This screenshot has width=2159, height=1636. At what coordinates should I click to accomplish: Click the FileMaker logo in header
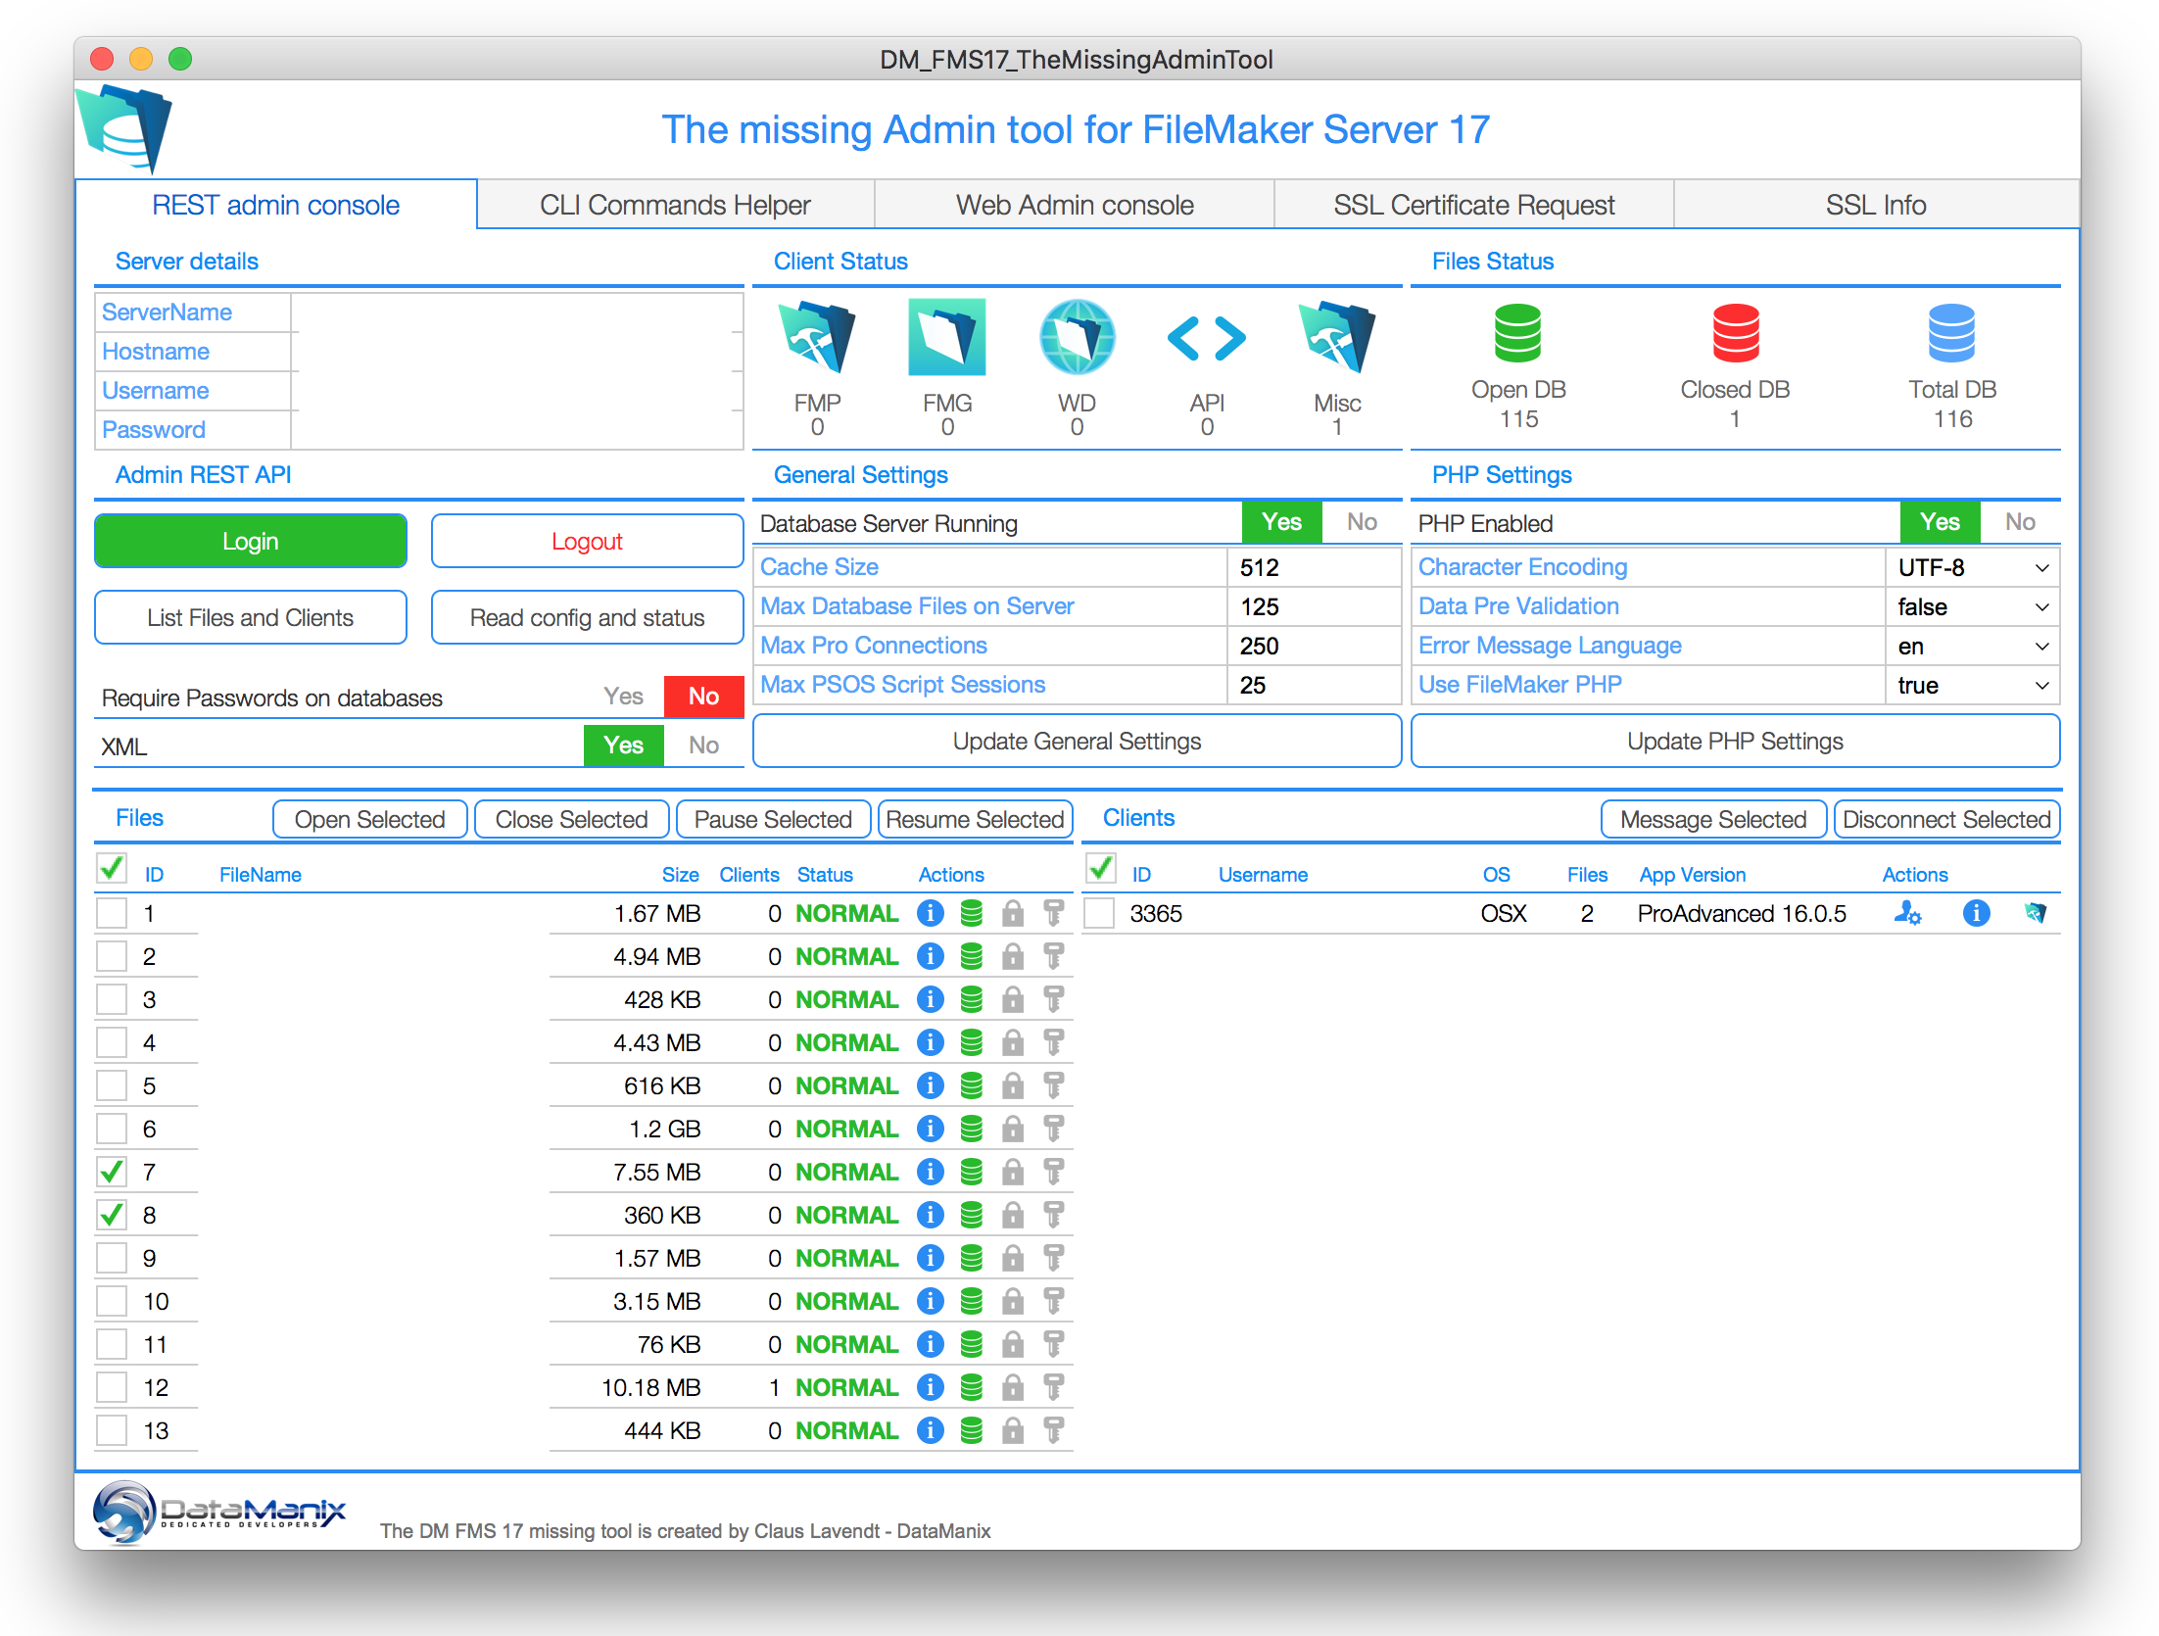tap(124, 129)
